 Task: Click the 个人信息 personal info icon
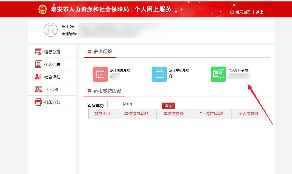pyautogui.click(x=38, y=64)
